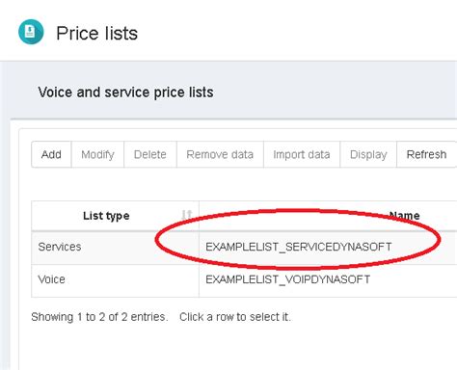Click the 'Click a row to select it' hint
This screenshot has height=370, width=457.
click(235, 317)
